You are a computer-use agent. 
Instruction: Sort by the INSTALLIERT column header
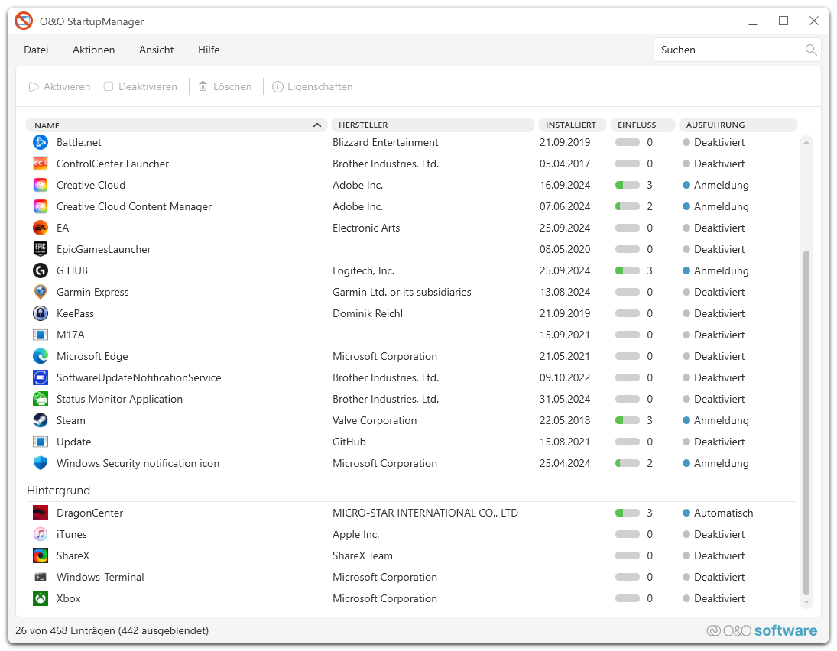(x=572, y=125)
